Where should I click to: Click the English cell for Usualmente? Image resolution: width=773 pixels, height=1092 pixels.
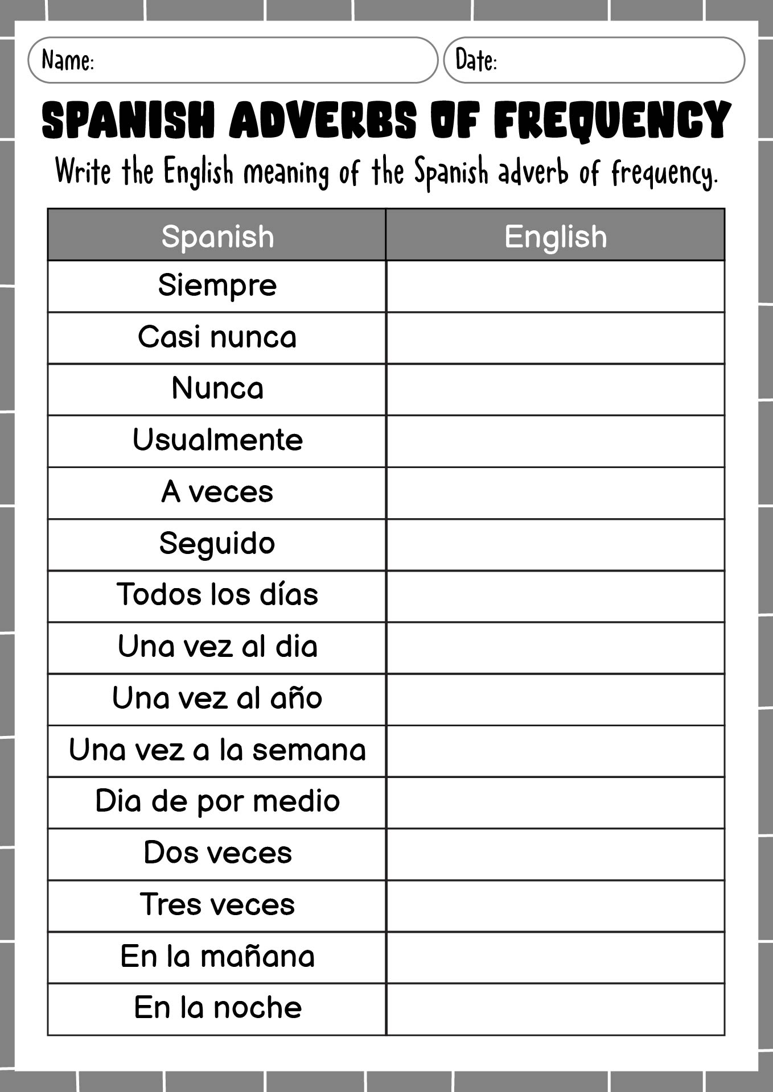[555, 441]
